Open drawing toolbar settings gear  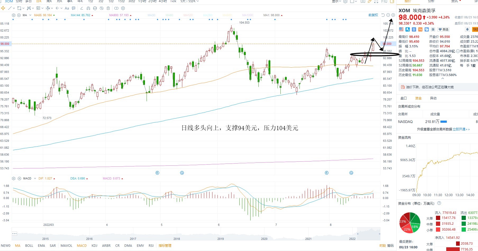tap(123, 8)
